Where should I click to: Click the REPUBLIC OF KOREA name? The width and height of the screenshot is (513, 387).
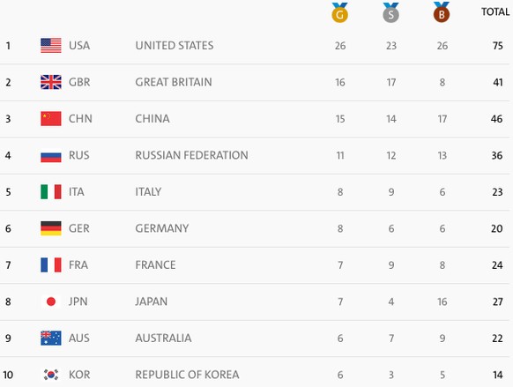pyautogui.click(x=187, y=375)
